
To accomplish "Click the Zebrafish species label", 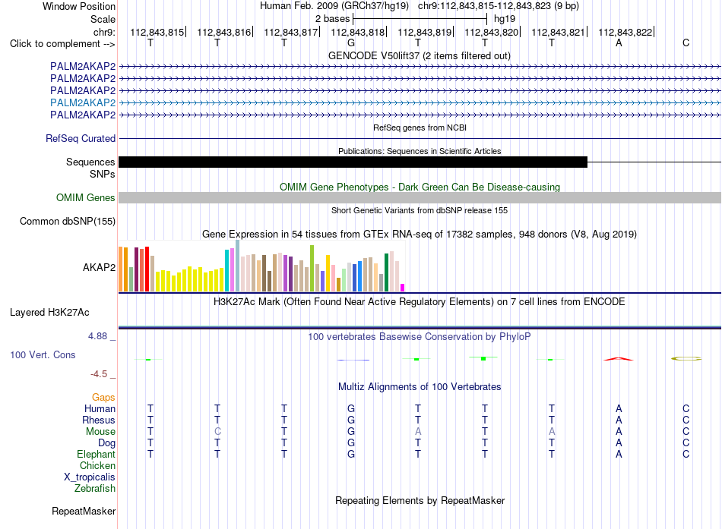I will point(95,489).
